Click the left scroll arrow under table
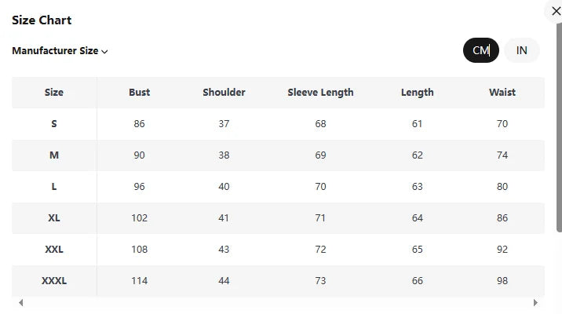Screen dimensions: 562x314 pos(20,303)
